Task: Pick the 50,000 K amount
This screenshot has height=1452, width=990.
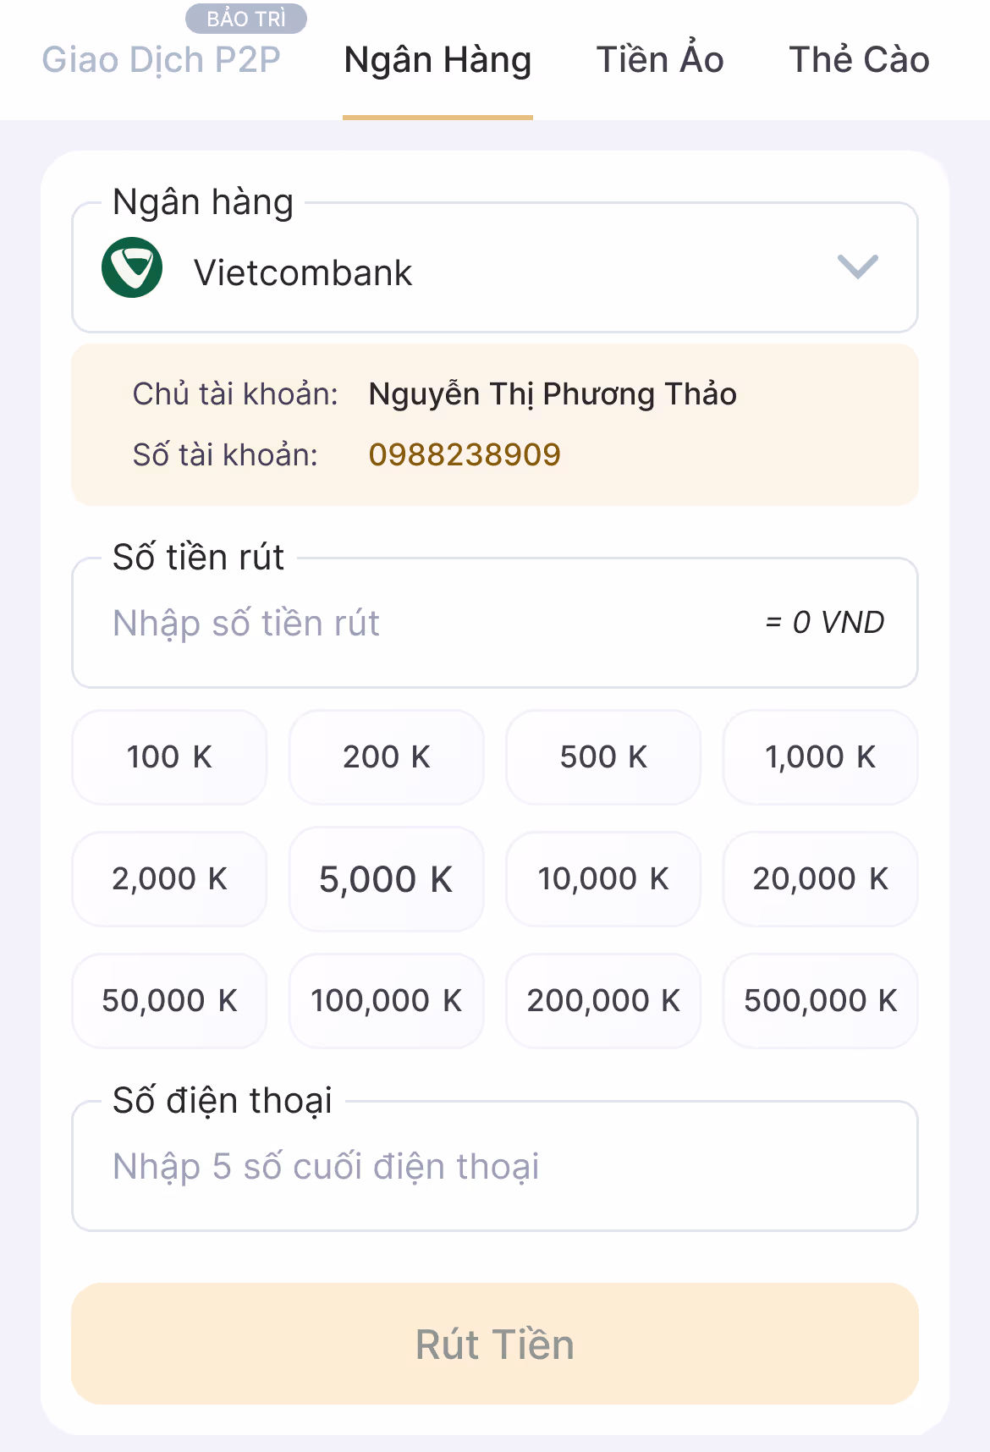Action: click(169, 1000)
